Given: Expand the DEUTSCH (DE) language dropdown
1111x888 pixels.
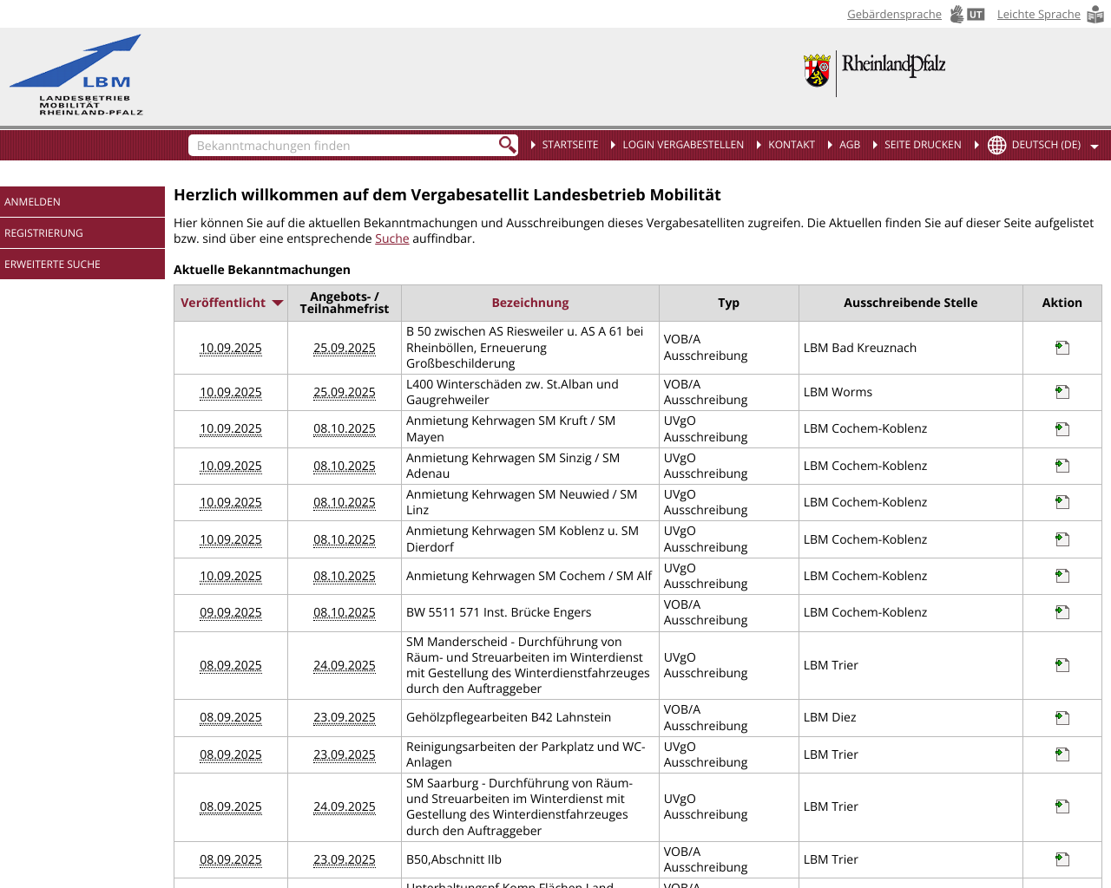Looking at the screenshot, I should (x=1095, y=147).
